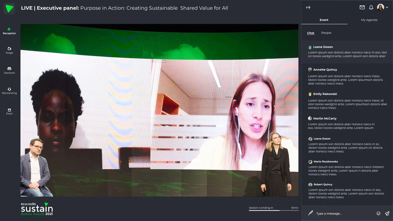
Task: Open Annette Quincy's chat profile name
Action: [x=325, y=70]
